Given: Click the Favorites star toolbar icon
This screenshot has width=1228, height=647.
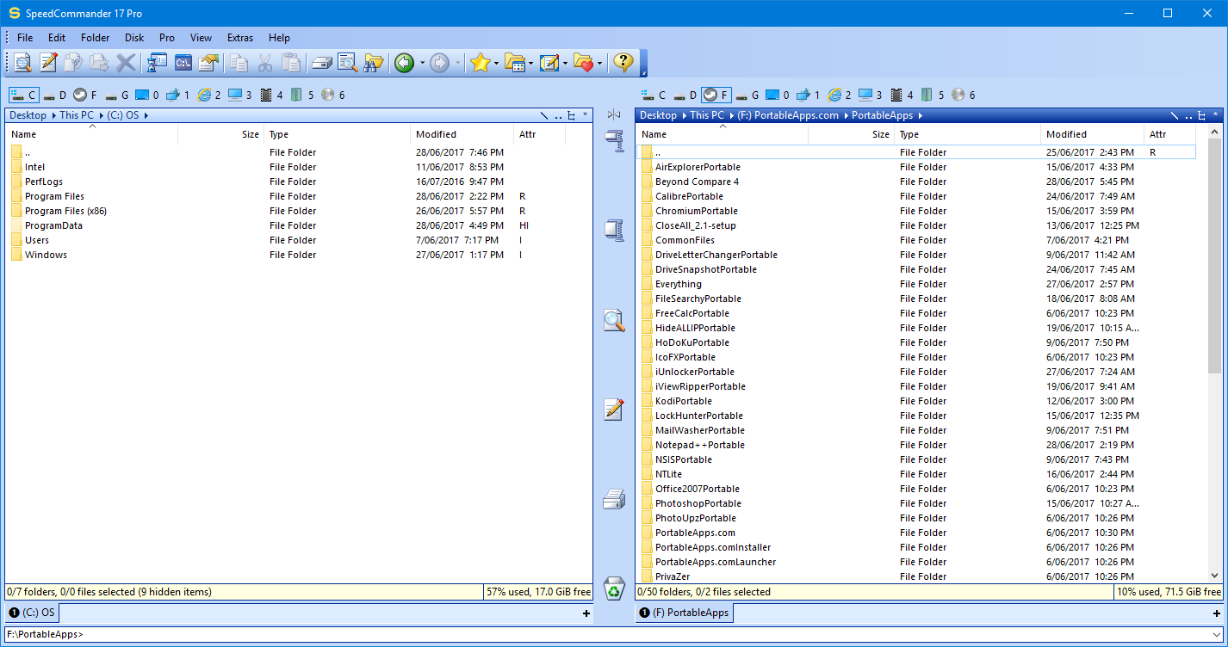Looking at the screenshot, I should pos(480,62).
